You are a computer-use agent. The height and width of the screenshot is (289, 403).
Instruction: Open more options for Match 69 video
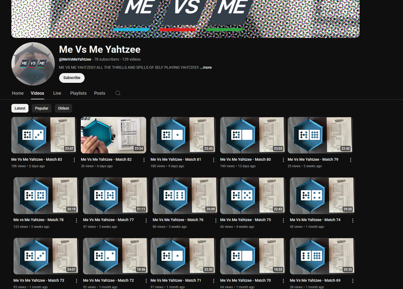click(x=353, y=281)
